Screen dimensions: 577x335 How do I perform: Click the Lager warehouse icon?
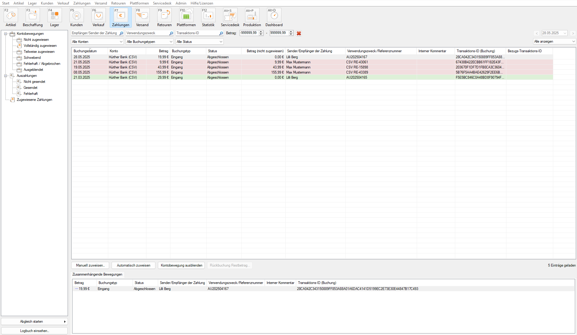54,16
